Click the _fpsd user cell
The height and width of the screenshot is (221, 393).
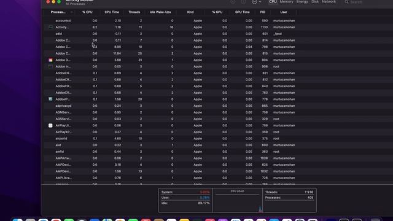(x=278, y=34)
